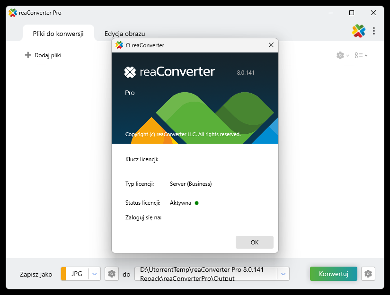Click the version number 8.0.141 in the banner

pyautogui.click(x=246, y=73)
